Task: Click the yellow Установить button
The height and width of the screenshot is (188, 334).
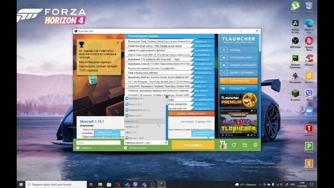Action: [x=193, y=145]
